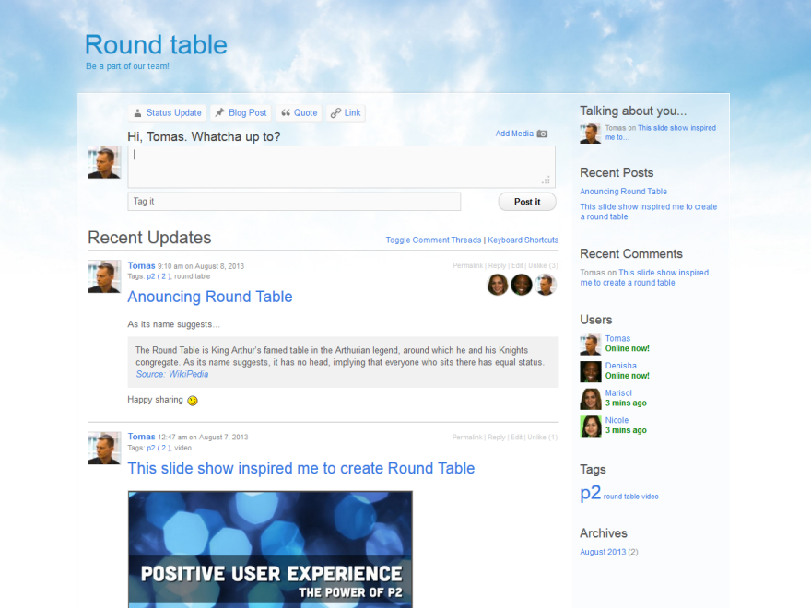Switch to the Blog Post tab
Image resolution: width=811 pixels, height=608 pixels.
click(x=241, y=113)
